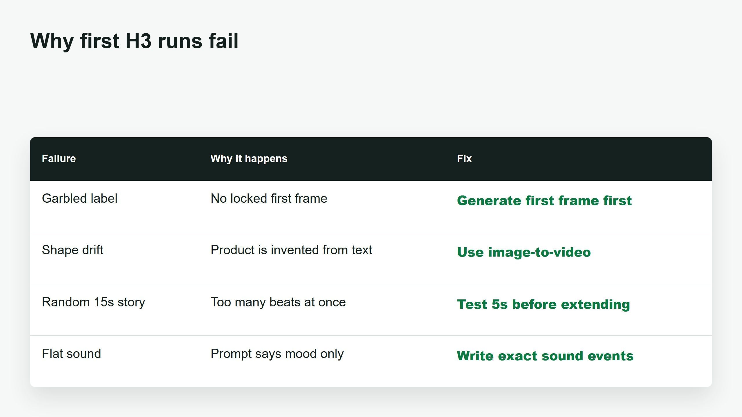Click the word 'H3' in the title

click(139, 41)
